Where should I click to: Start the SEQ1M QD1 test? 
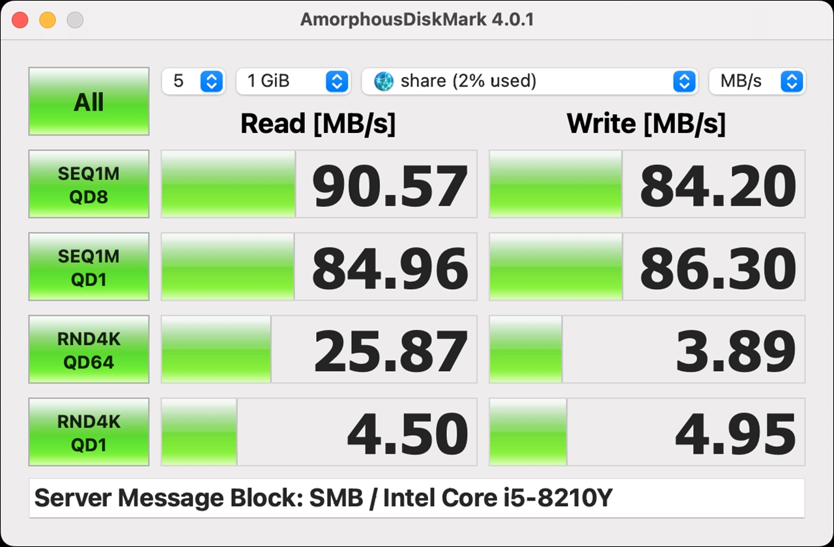[x=89, y=267]
